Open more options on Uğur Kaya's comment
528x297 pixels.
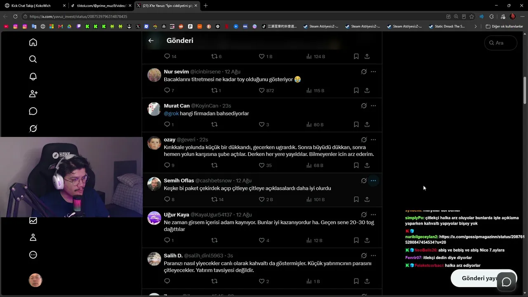click(x=373, y=214)
